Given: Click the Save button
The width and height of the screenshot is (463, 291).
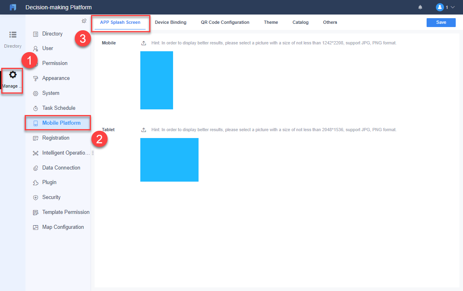Looking at the screenshot, I should click(x=441, y=22).
